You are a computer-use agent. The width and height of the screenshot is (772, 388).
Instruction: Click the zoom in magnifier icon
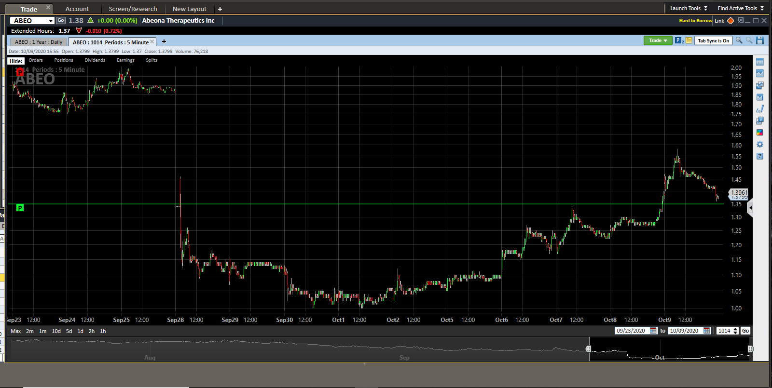coord(739,40)
